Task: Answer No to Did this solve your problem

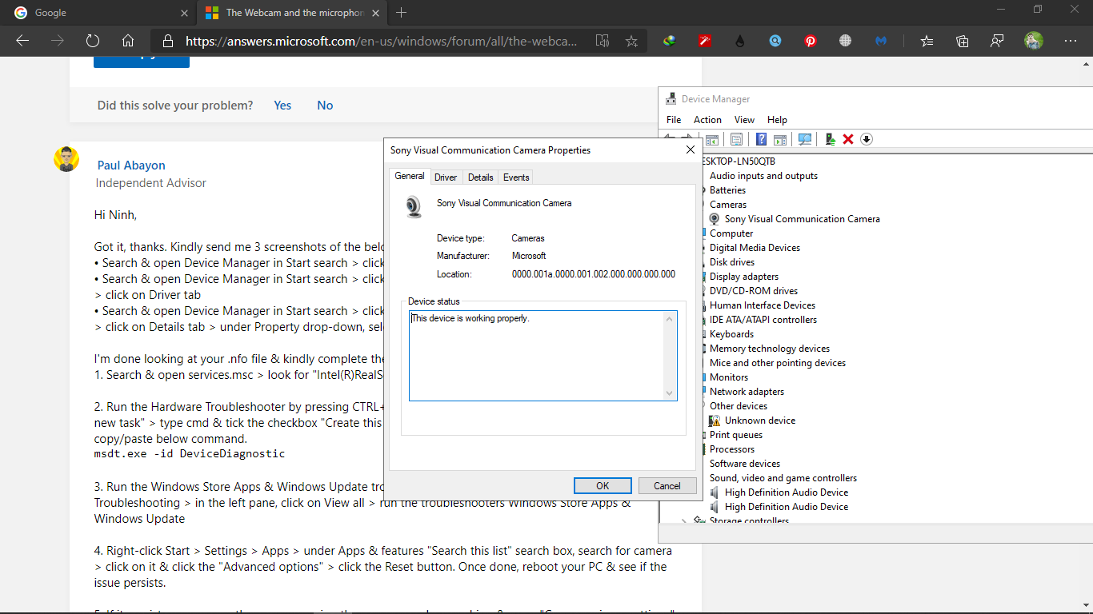Action: [x=325, y=106]
